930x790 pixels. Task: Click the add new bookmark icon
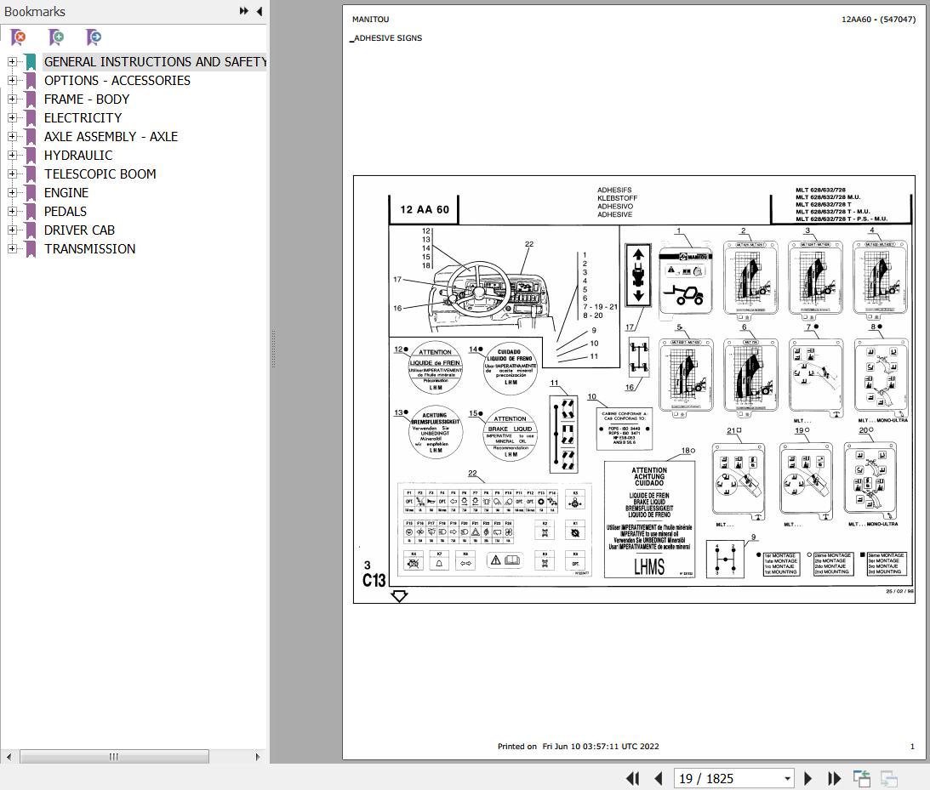[56, 37]
